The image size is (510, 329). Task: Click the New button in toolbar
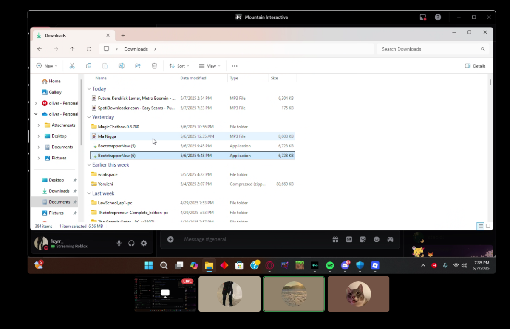(x=47, y=66)
